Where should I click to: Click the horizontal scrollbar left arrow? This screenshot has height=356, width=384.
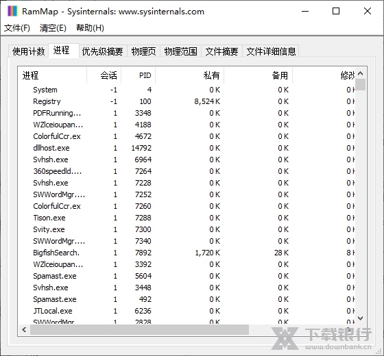point(24,329)
